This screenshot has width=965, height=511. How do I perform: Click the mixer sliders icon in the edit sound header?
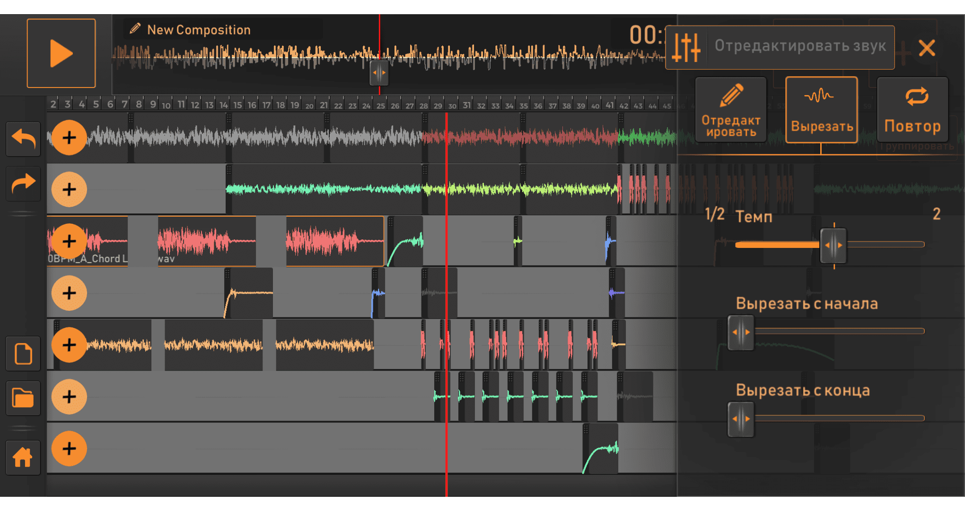point(686,47)
